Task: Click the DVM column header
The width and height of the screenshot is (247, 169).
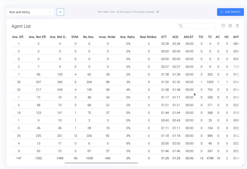Action: tap(75, 37)
